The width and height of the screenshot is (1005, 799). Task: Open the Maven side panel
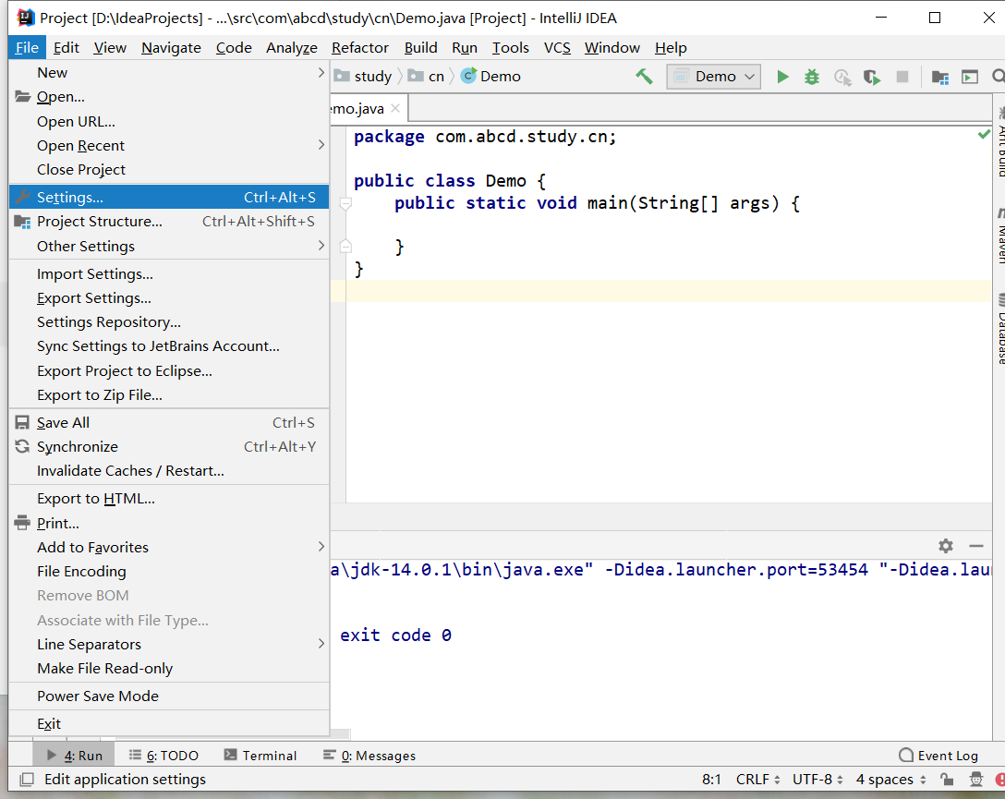point(999,236)
